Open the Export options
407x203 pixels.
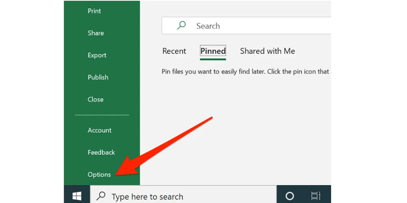[x=97, y=55]
